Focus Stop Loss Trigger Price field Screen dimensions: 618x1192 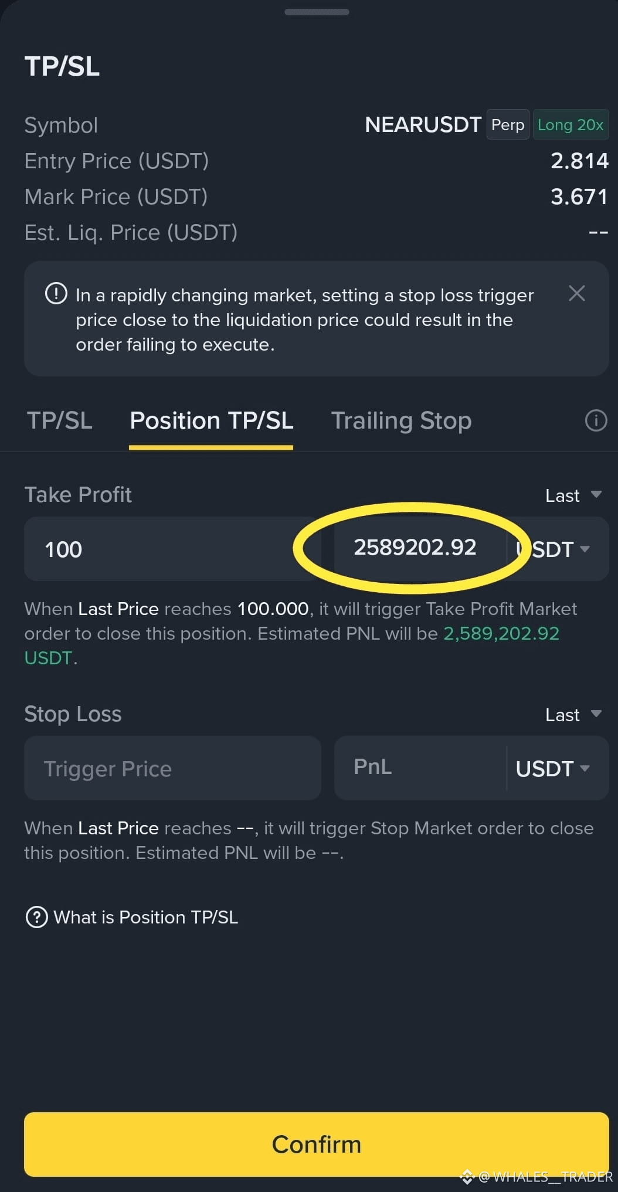pyautogui.click(x=172, y=768)
